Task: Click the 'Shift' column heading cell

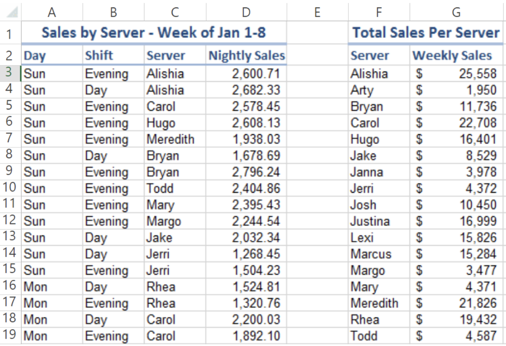Action: tap(113, 55)
